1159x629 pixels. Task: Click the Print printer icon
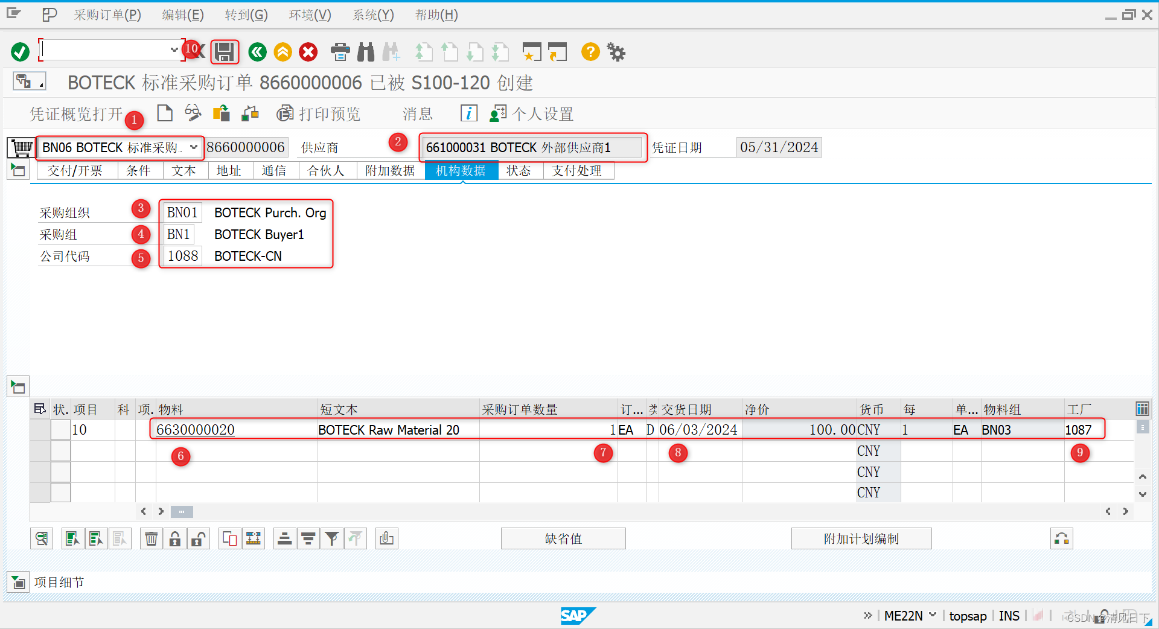pyautogui.click(x=340, y=52)
